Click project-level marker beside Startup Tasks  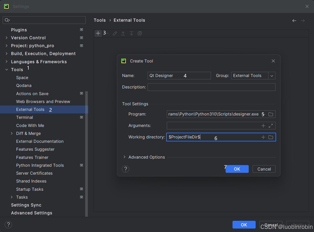pos(81,189)
